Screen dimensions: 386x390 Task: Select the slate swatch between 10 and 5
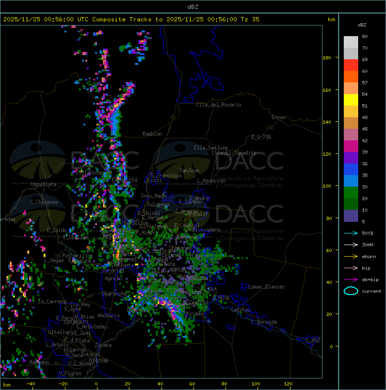(351, 216)
